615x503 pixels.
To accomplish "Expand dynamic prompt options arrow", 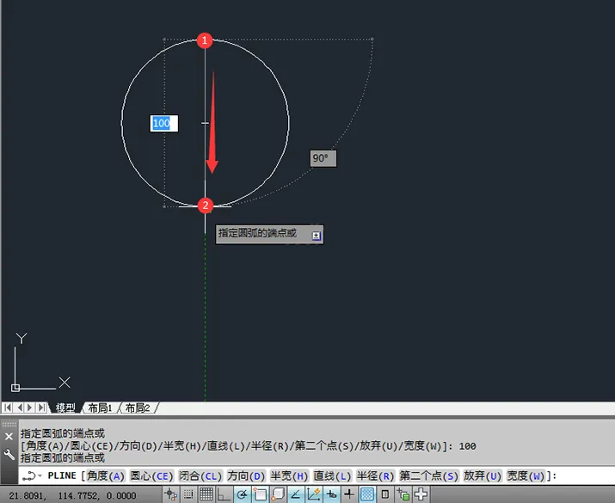I will point(317,236).
